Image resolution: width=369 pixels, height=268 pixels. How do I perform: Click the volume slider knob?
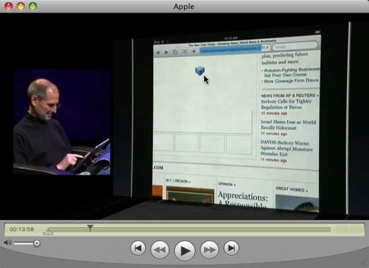point(37,244)
